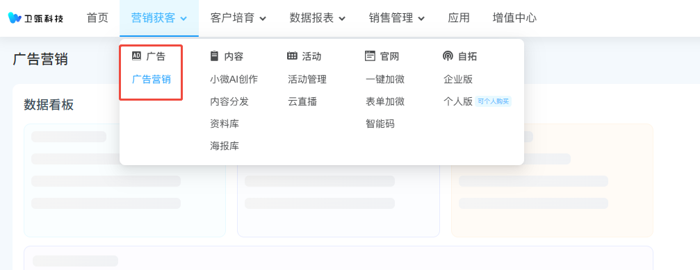The height and width of the screenshot is (270, 700).
Task: Click the 内容 clipboard icon
Action: click(x=214, y=56)
